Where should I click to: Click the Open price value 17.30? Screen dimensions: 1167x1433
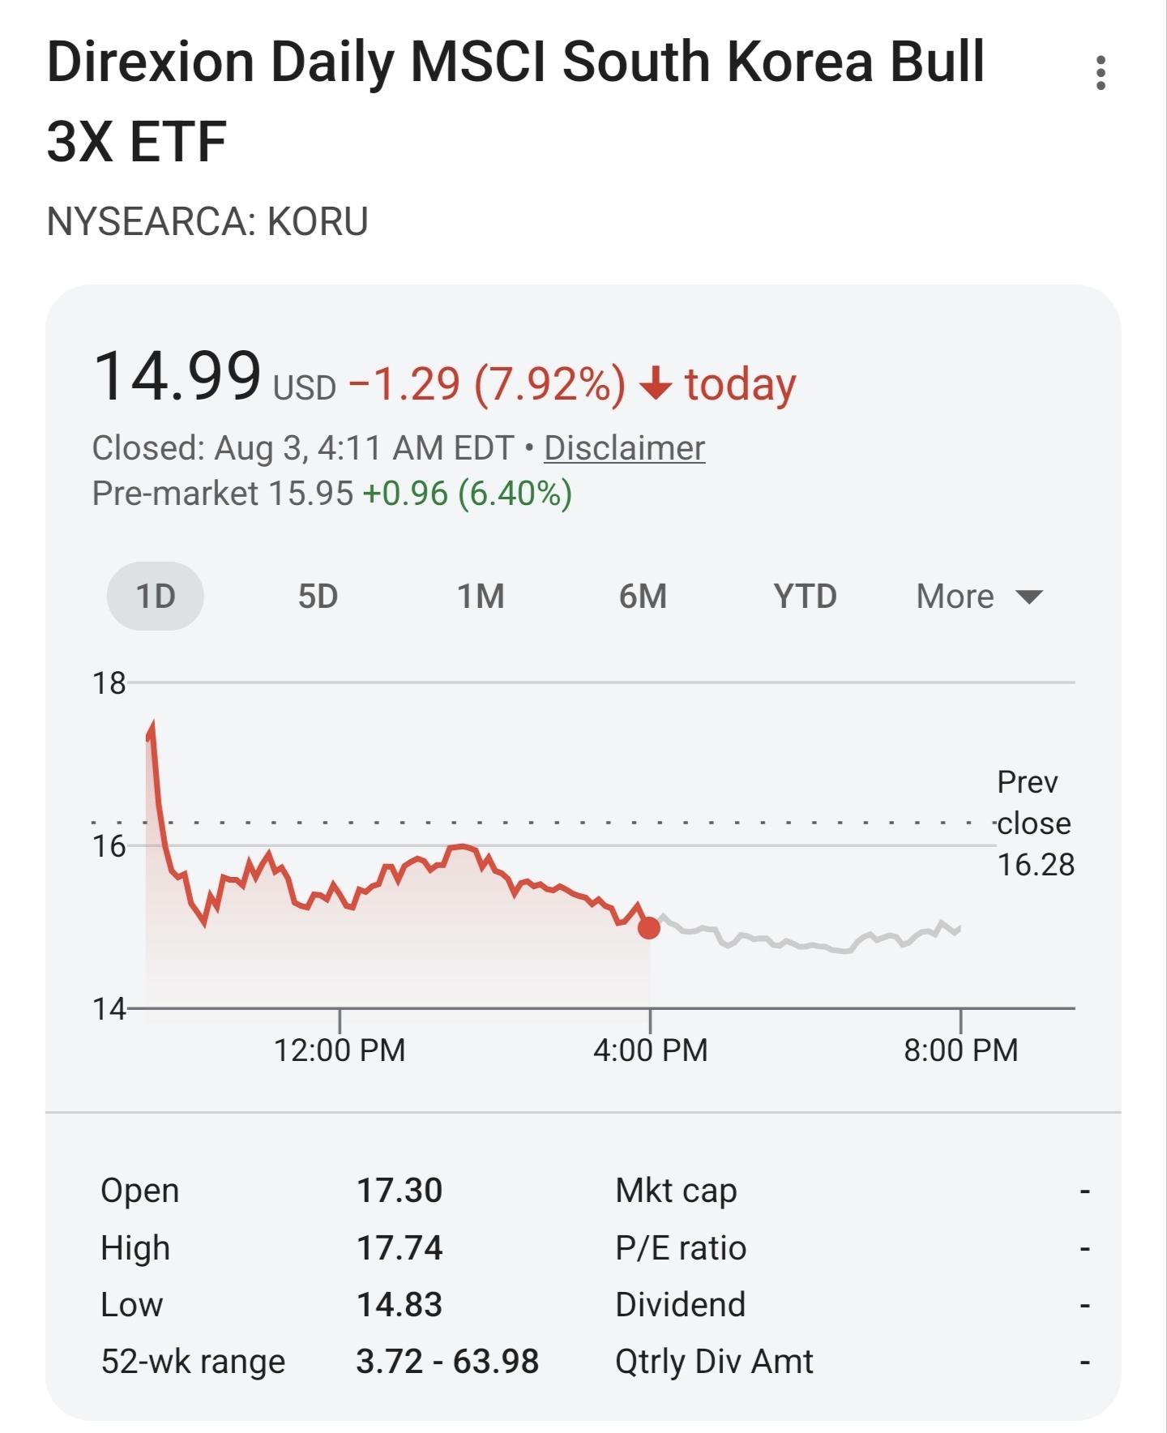click(400, 1191)
